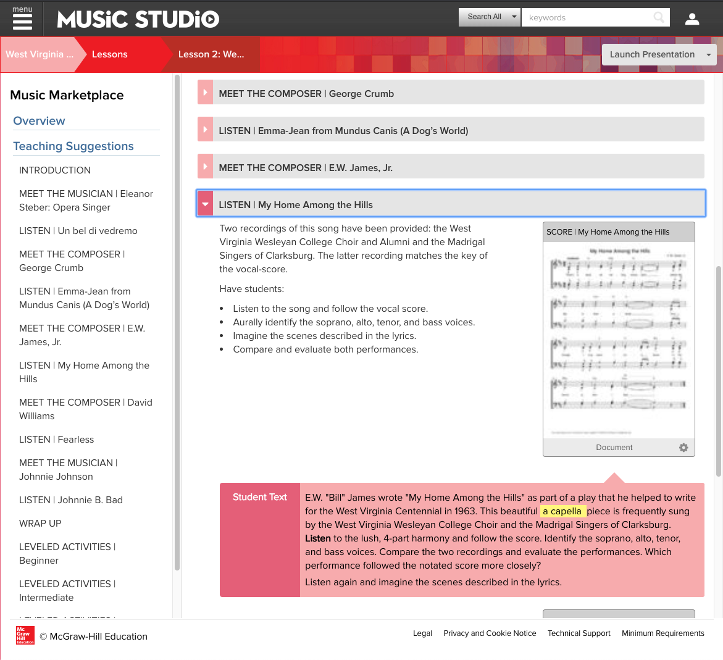The image size is (723, 660).
Task: Select MEET THE COMPOSER E.W. James sidebar item
Action: coord(82,335)
